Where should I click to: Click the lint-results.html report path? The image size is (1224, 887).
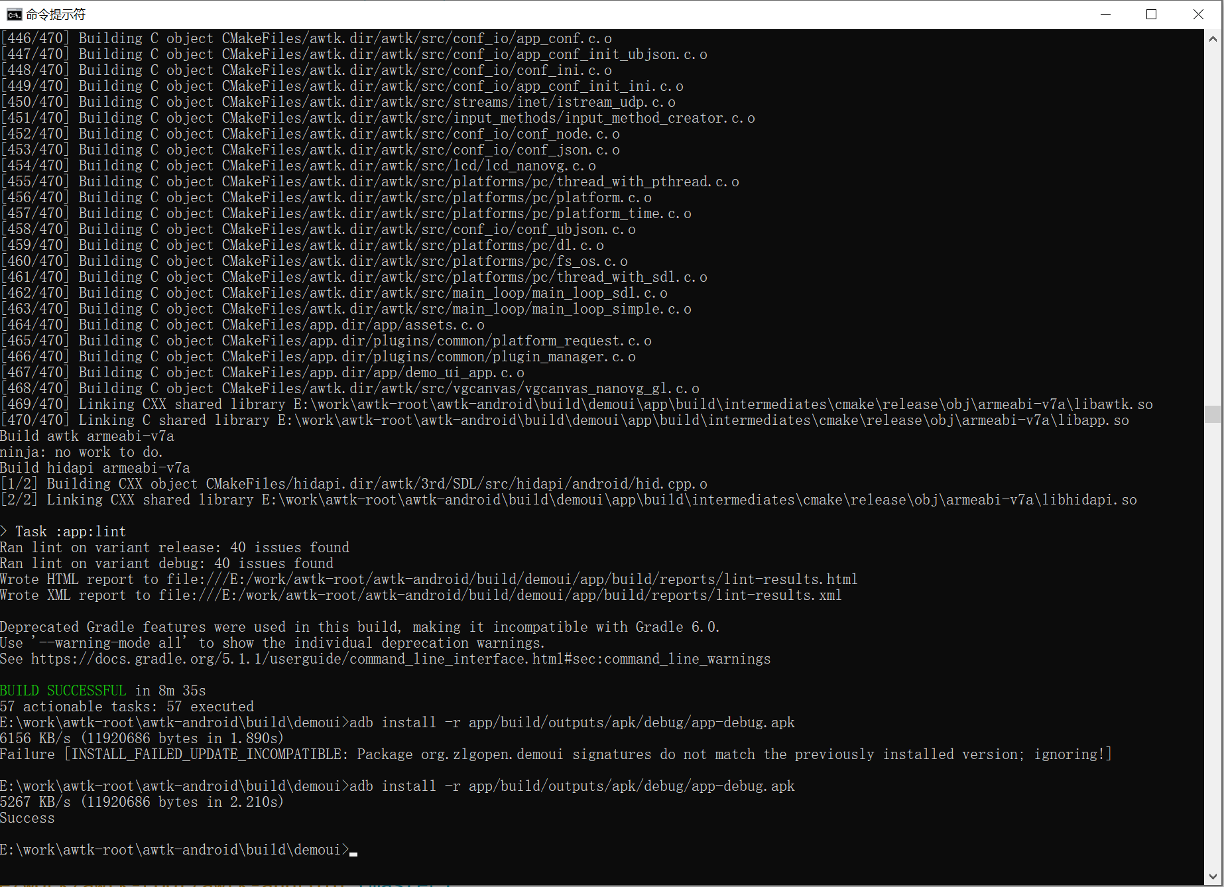(x=514, y=579)
